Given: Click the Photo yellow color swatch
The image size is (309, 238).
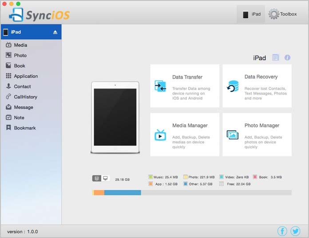Looking at the screenshot, I should [x=185, y=177].
